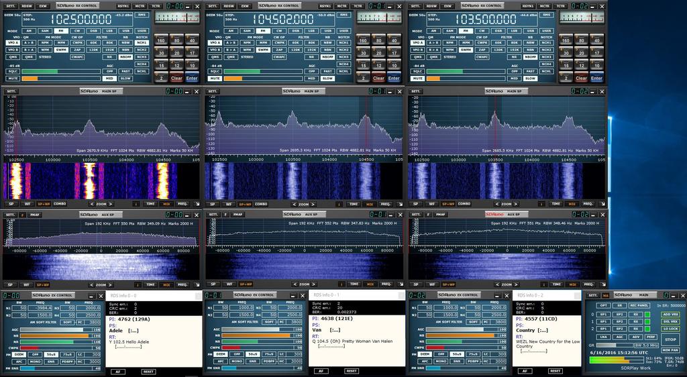This screenshot has width=687, height=377.
Task: Click FREQ. button in 0-01 Main SP
Action: coord(386,205)
